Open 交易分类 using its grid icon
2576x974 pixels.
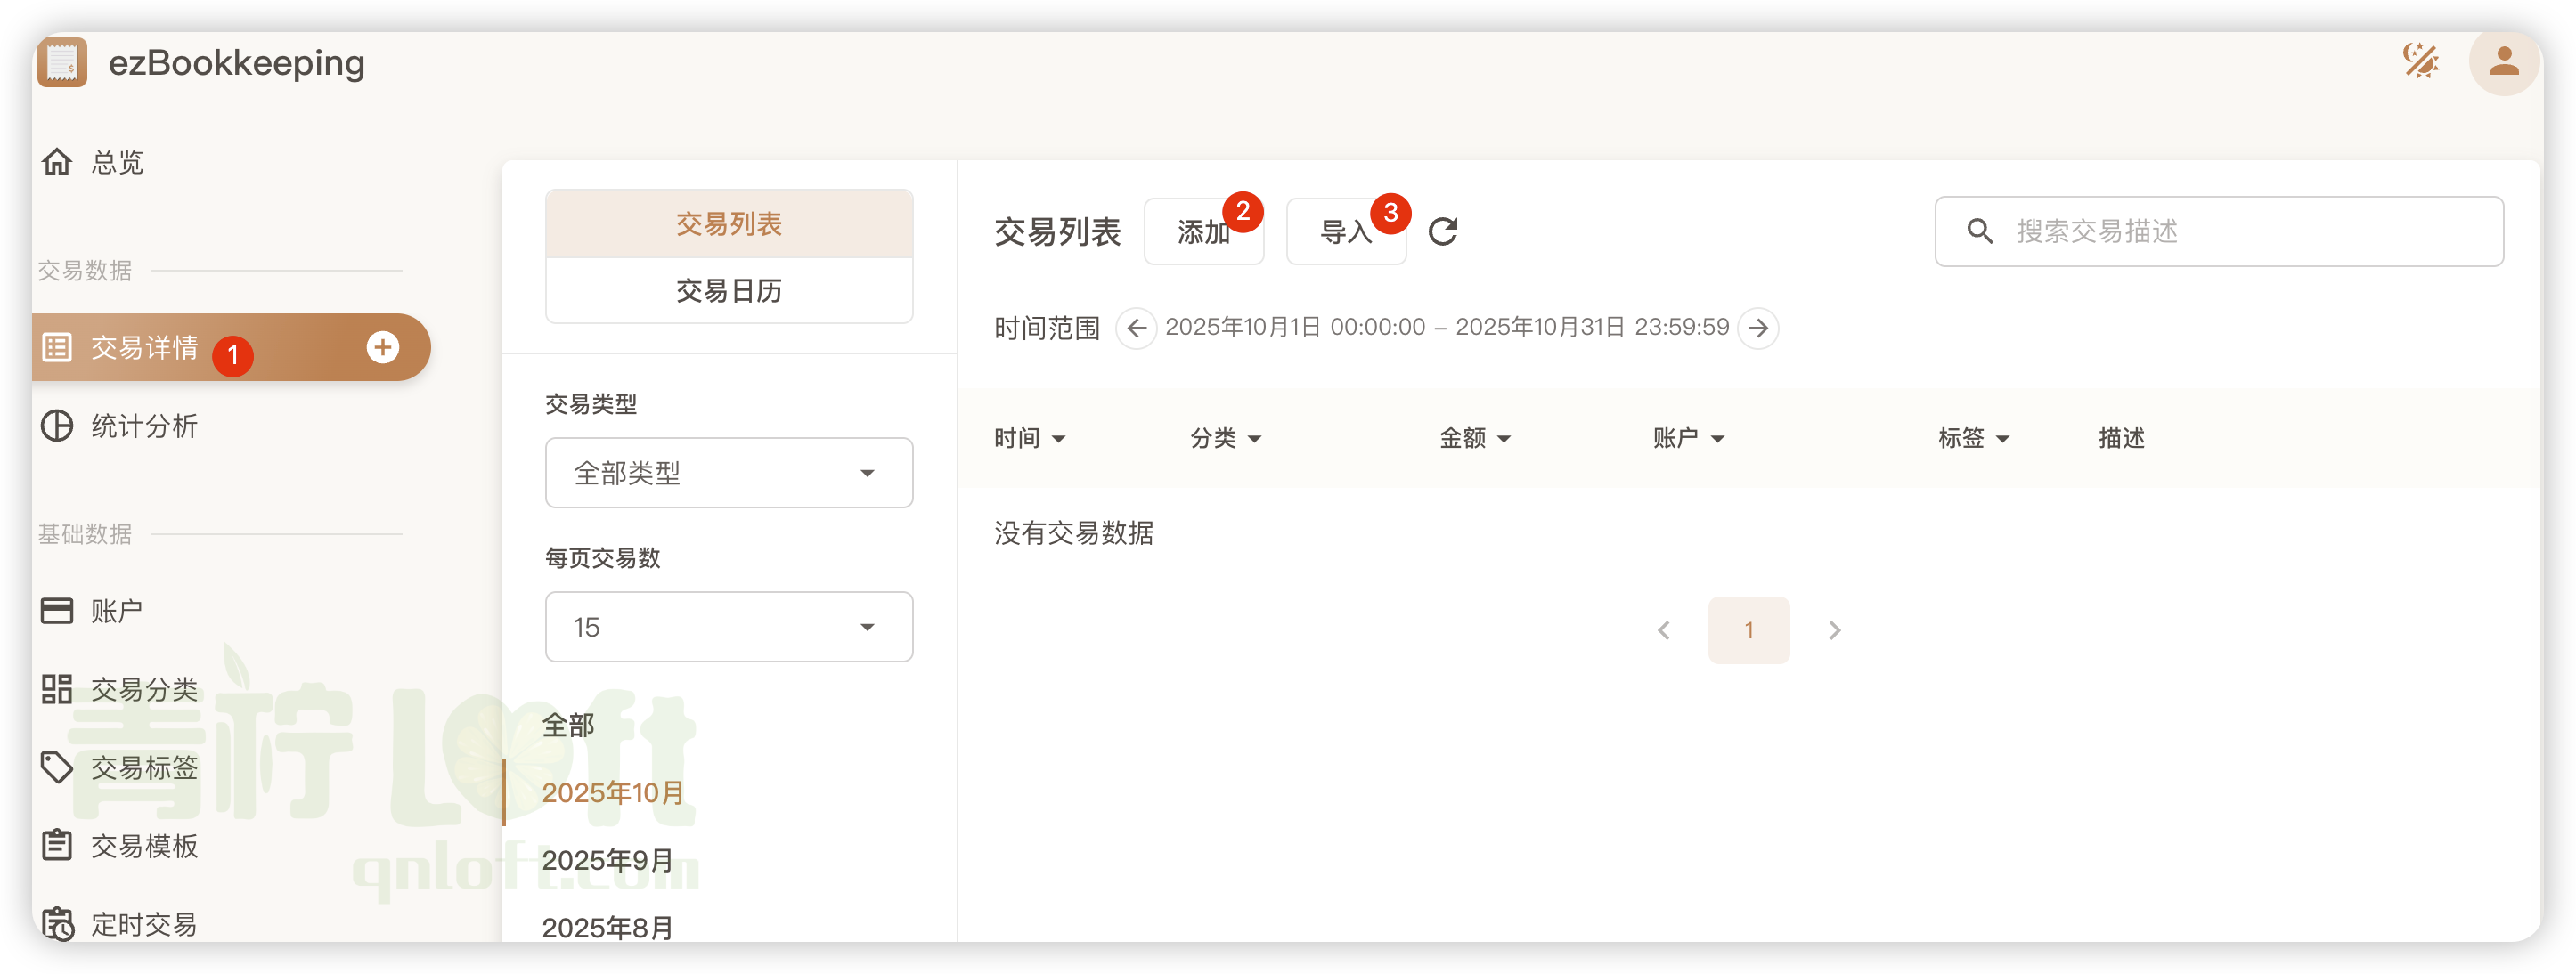point(57,688)
